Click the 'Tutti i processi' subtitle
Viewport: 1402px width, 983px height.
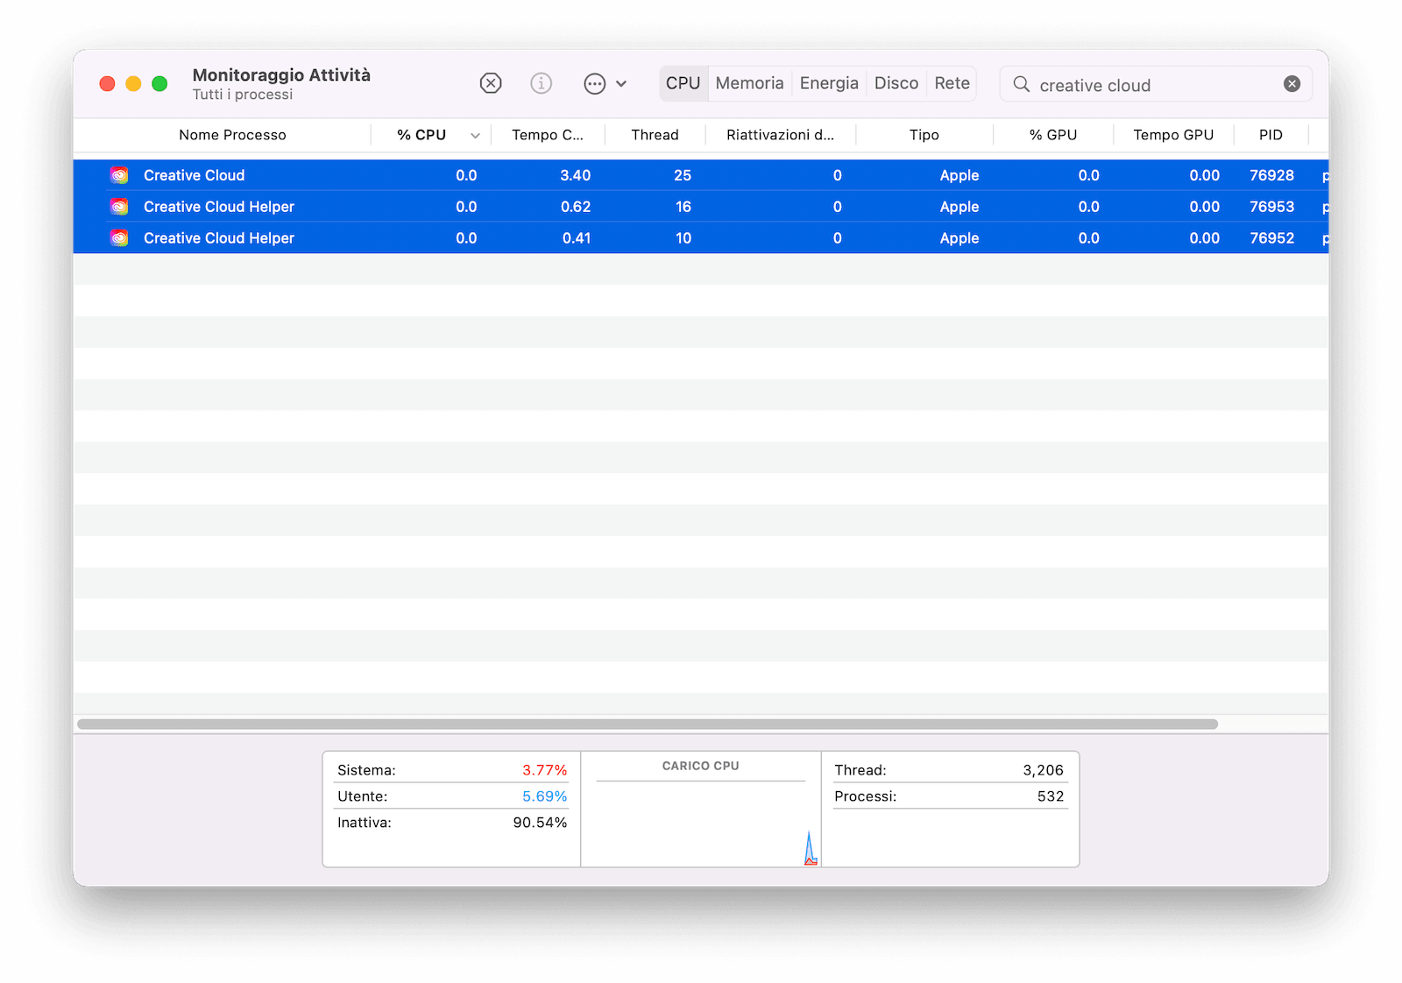pyautogui.click(x=243, y=95)
